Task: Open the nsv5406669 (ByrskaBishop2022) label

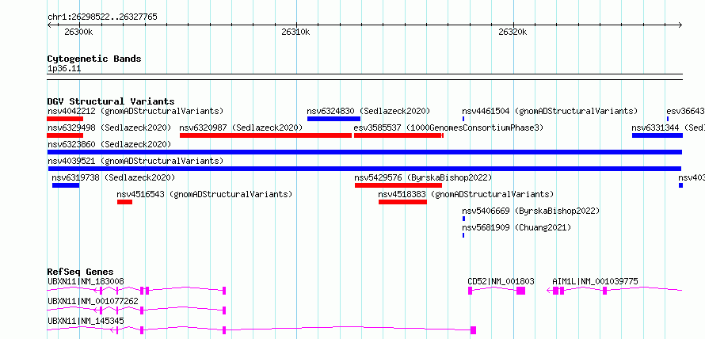Action: click(x=531, y=211)
